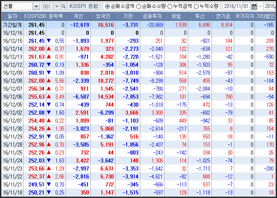
Task: Click individual value -6,587 on 16/12/06
Action: tap(81, 97)
